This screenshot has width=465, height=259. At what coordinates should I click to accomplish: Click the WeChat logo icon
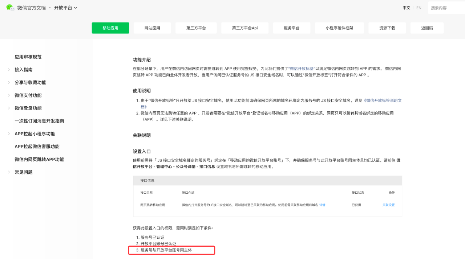(10, 8)
